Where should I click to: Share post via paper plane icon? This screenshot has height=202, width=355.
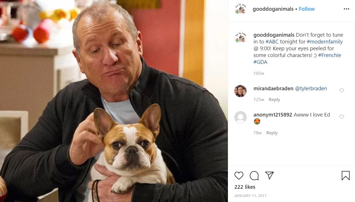point(269,175)
